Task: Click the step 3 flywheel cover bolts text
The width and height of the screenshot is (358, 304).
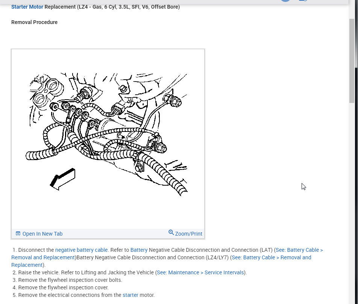Action: tap(70, 280)
